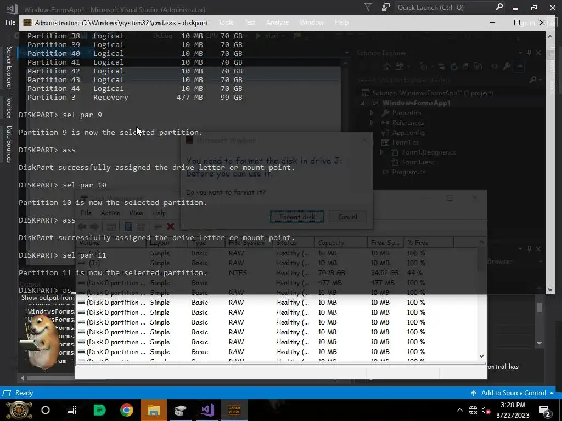Click the Windows Start button on the taskbar
The image size is (562, 421).
(19, 410)
